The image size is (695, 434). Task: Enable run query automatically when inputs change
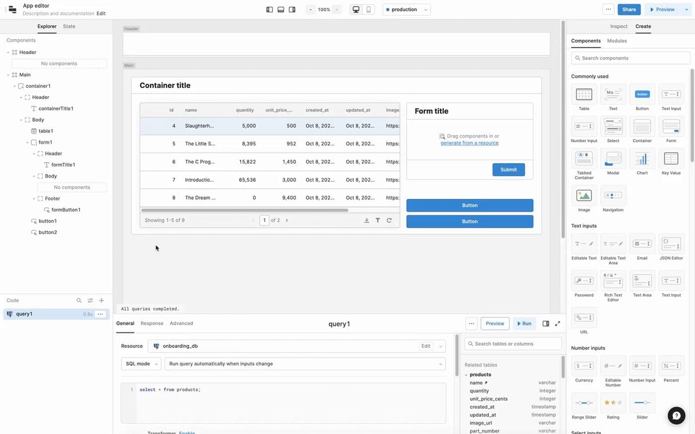(x=305, y=364)
